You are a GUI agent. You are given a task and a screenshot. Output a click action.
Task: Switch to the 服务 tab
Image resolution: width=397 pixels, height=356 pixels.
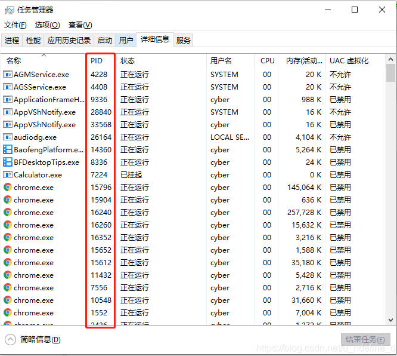pyautogui.click(x=184, y=41)
